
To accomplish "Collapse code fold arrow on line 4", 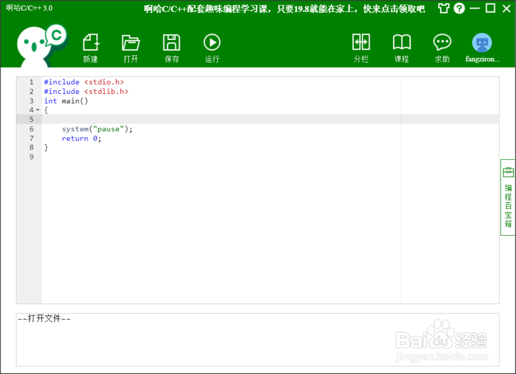I will [x=38, y=110].
